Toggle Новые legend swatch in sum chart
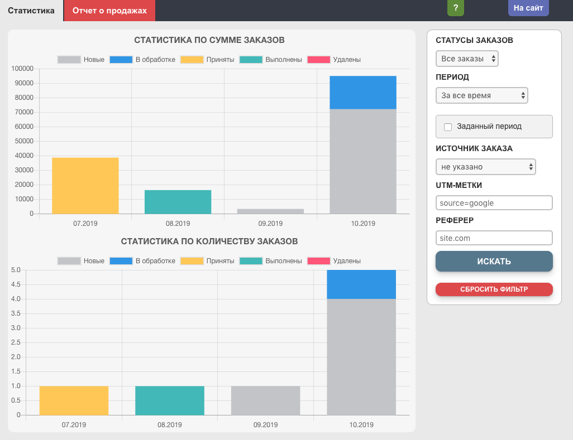The image size is (573, 440). click(69, 60)
